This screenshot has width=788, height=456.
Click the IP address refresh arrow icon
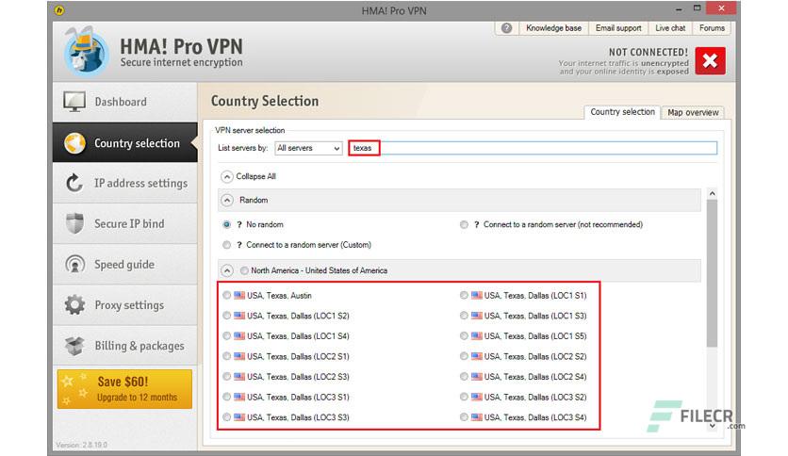coord(74,184)
